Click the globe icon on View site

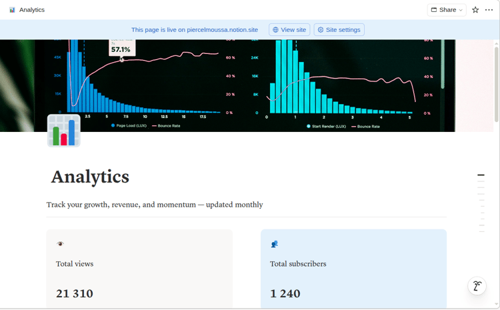click(x=275, y=30)
